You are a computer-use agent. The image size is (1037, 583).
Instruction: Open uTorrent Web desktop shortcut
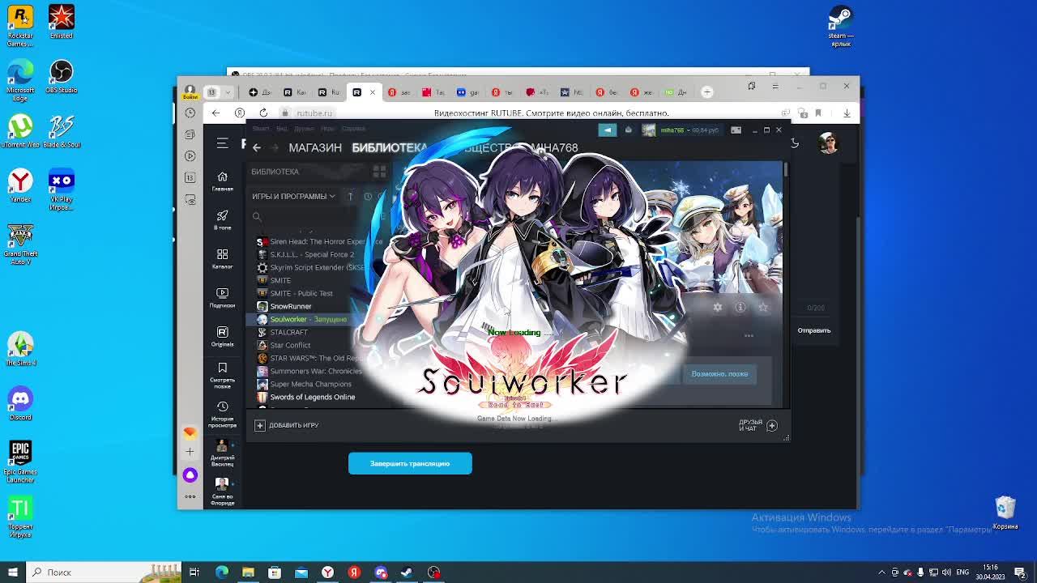(20, 131)
